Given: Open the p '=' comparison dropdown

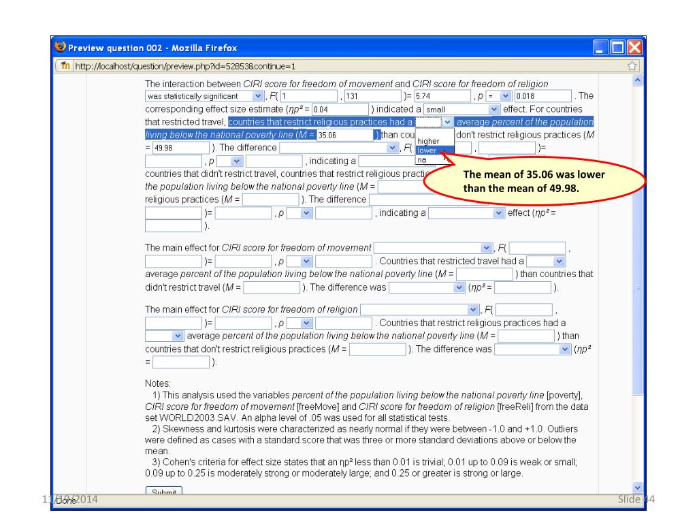Looking at the screenshot, I should tap(499, 96).
